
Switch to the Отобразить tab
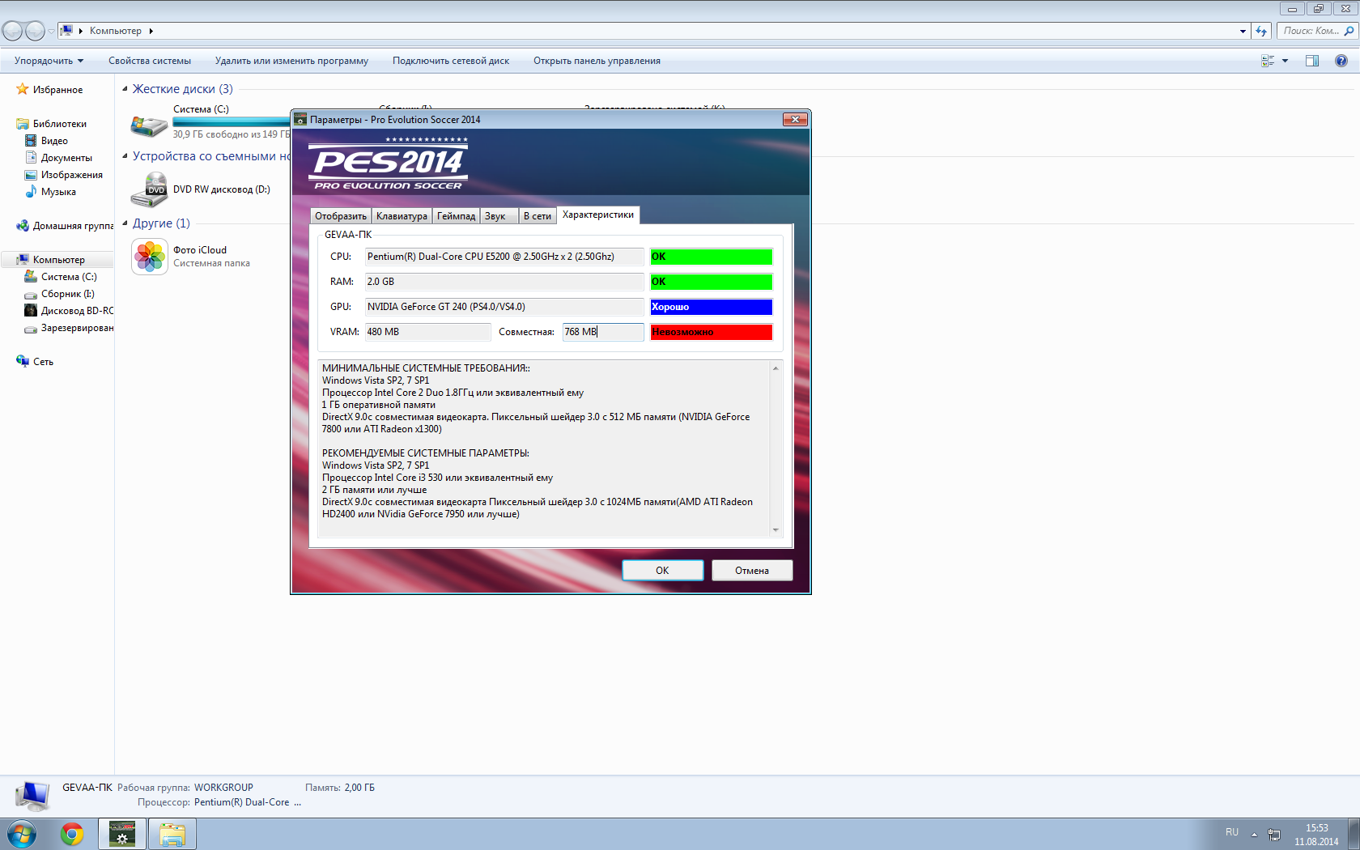[341, 216]
